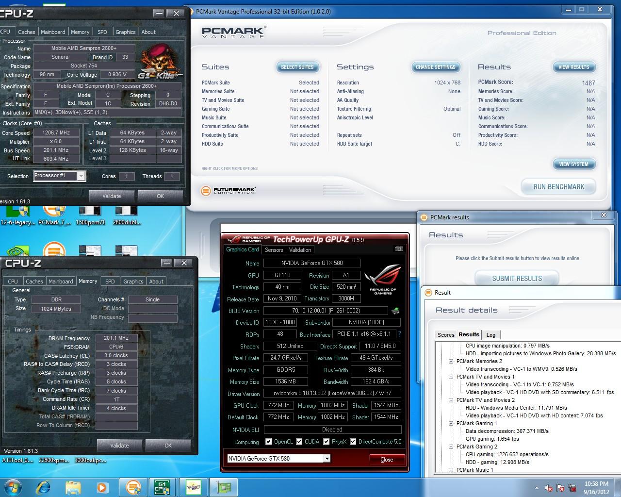Click the Futuremark Corporation logo
Screen dimensions: 621x497
pos(228,190)
